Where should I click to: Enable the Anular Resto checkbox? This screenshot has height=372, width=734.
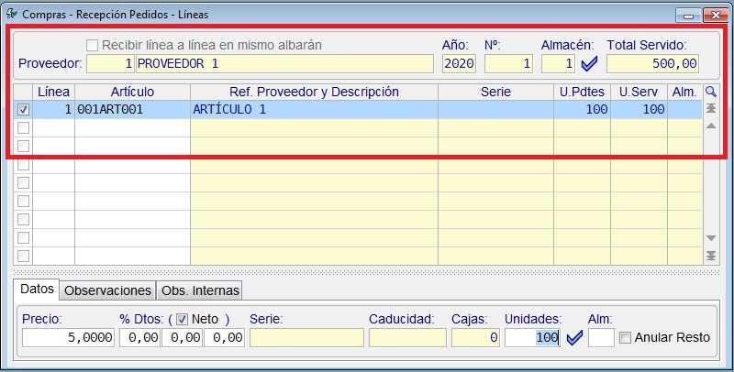click(x=625, y=337)
